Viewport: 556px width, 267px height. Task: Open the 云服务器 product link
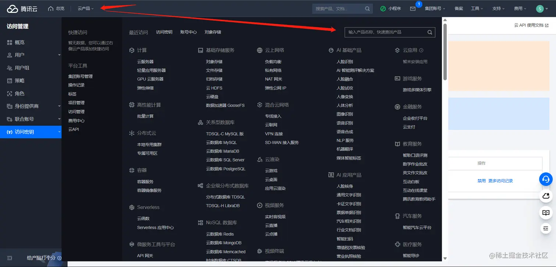pos(145,62)
